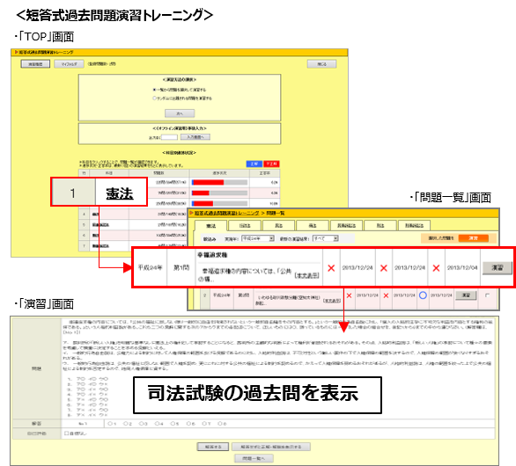Viewport: 516px width, 466px height.
Task: Select the random-questions radio button
Action: 154,98
